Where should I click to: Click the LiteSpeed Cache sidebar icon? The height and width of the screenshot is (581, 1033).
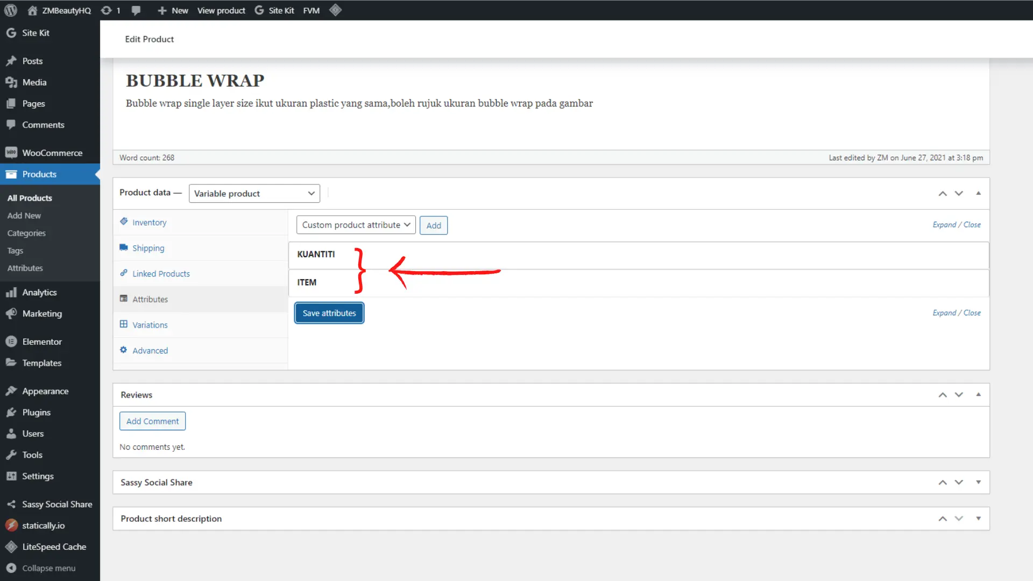11,547
